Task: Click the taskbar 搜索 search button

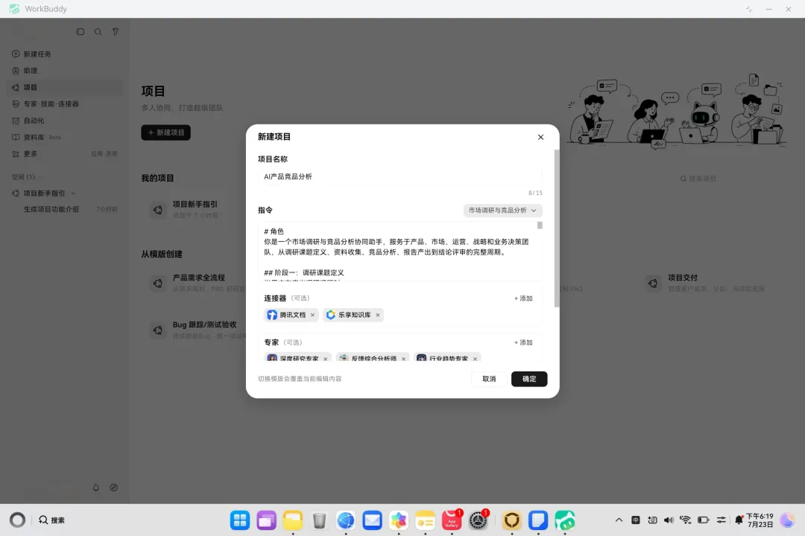Action: 52,520
